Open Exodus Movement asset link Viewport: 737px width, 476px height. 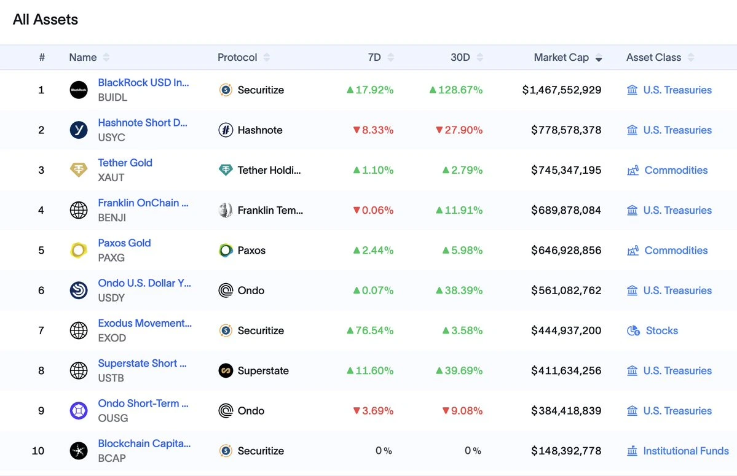(x=145, y=323)
